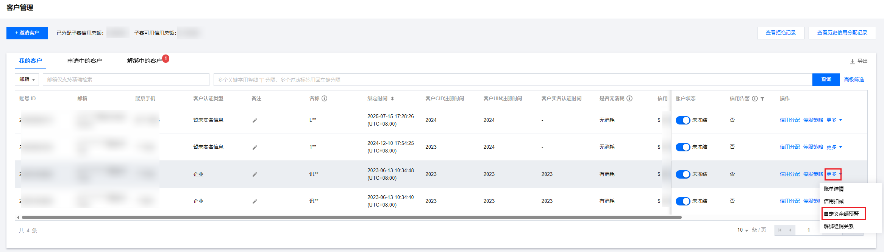Open the 信用告警 filter funnel icon
Screen dimensions: 884x252
762,99
